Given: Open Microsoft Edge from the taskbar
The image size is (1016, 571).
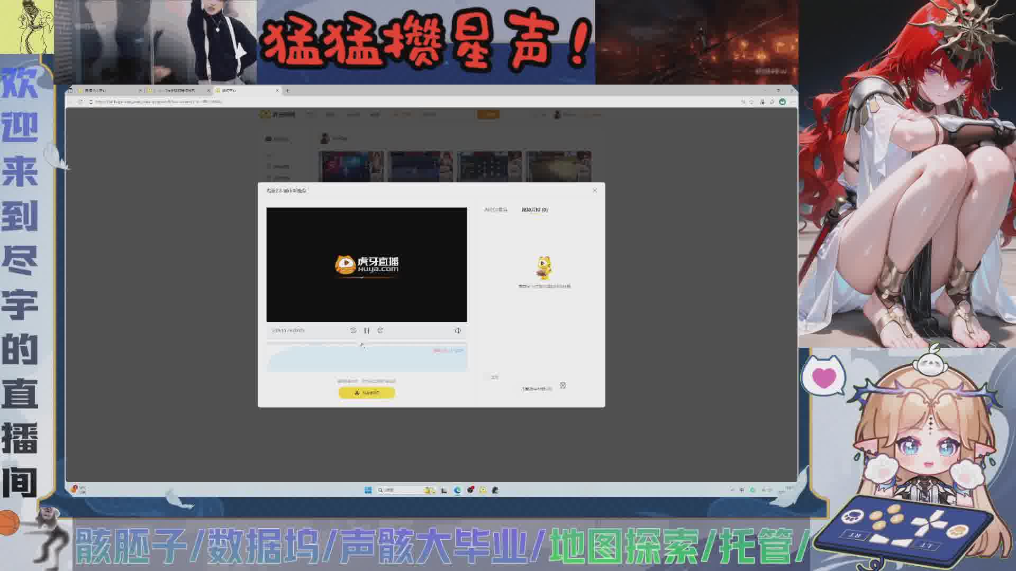Looking at the screenshot, I should coord(458,490).
